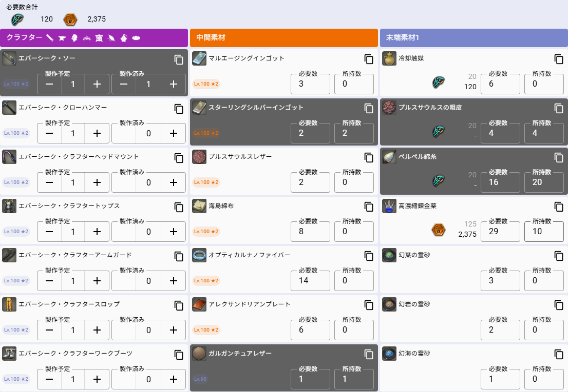The width and height of the screenshot is (568, 392).
Task: Click the Weaver needle icon in the header
Action: [111, 38]
